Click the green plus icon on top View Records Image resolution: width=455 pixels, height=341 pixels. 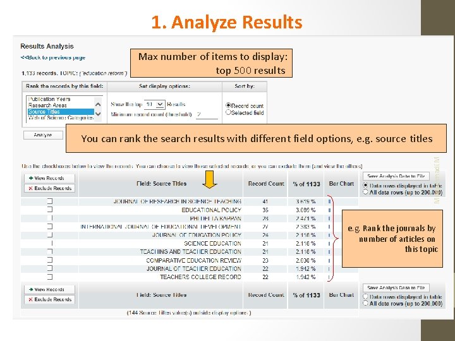(x=31, y=178)
